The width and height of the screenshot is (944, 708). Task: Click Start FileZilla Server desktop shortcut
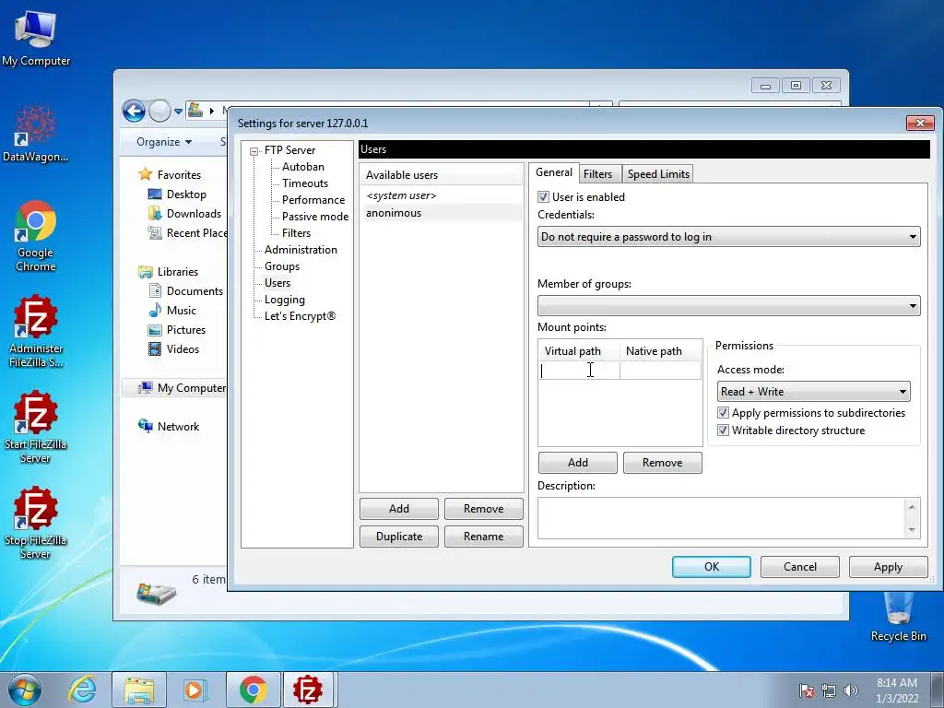(x=36, y=427)
